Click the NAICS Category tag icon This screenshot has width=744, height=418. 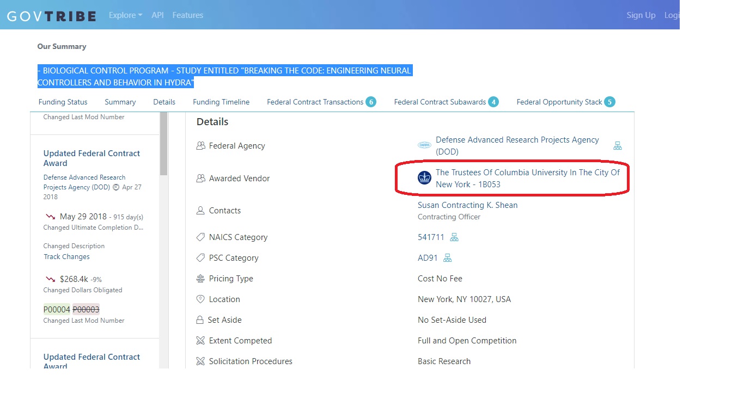tap(200, 237)
